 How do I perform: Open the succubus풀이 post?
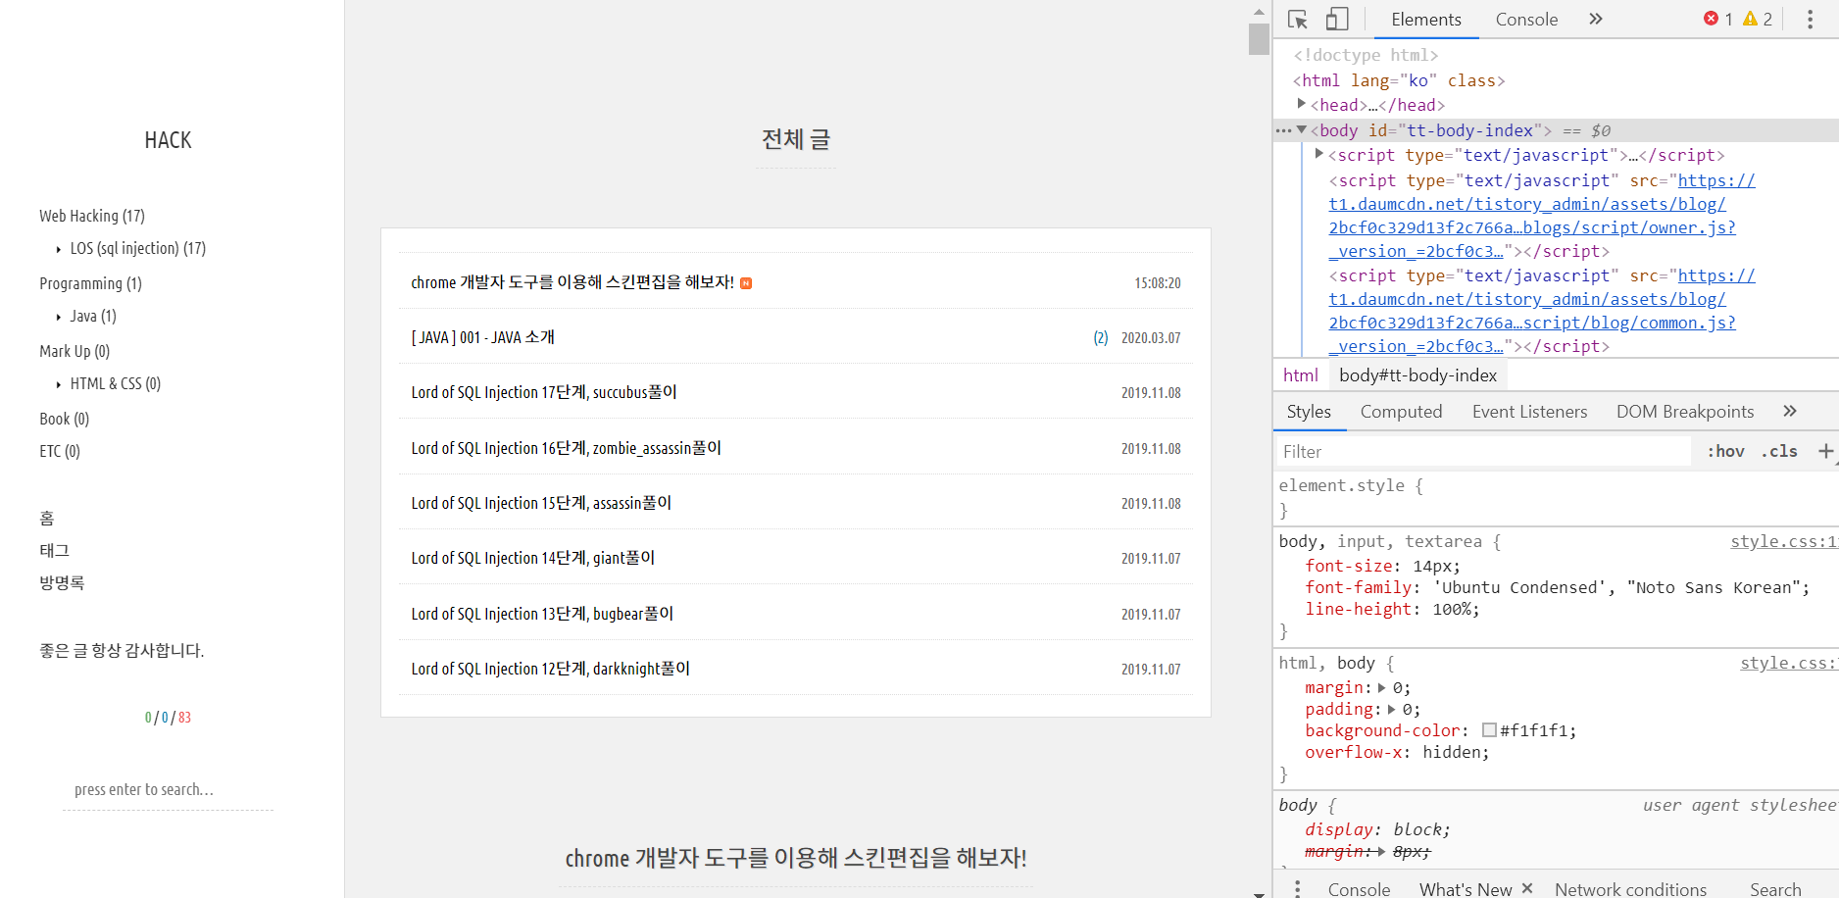point(544,392)
